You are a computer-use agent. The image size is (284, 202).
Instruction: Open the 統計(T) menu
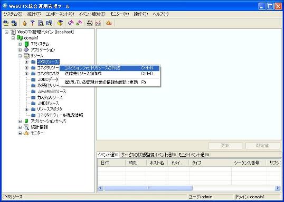(x=34, y=14)
